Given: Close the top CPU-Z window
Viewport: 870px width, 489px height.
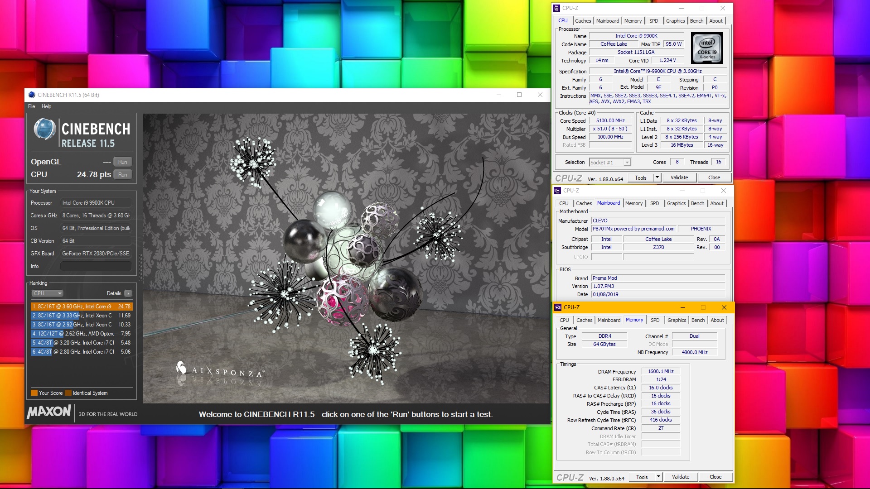Looking at the screenshot, I should coord(723,8).
